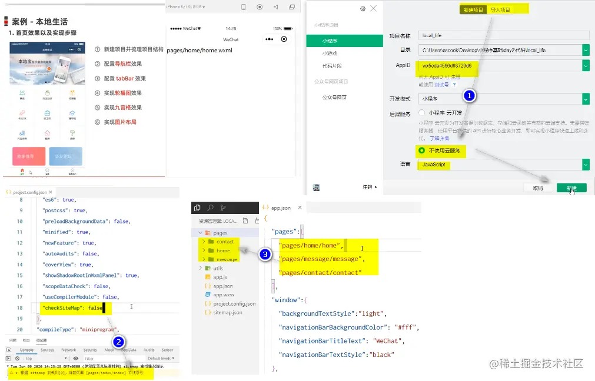Viewport: 595px width, 381px height.
Task: Clear console with the ban icon
Action: (x=18, y=358)
